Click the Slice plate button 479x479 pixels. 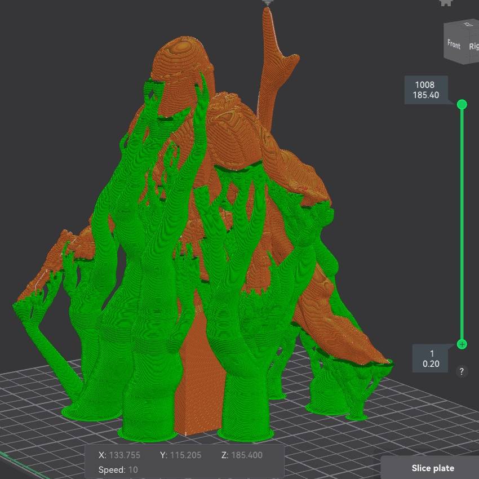(432, 468)
